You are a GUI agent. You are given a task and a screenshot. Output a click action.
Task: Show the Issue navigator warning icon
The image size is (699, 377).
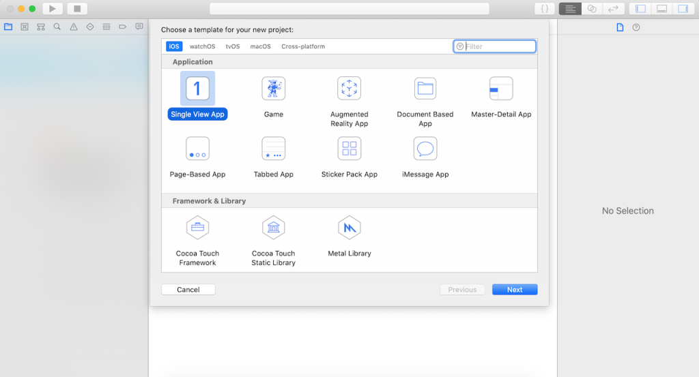74,27
